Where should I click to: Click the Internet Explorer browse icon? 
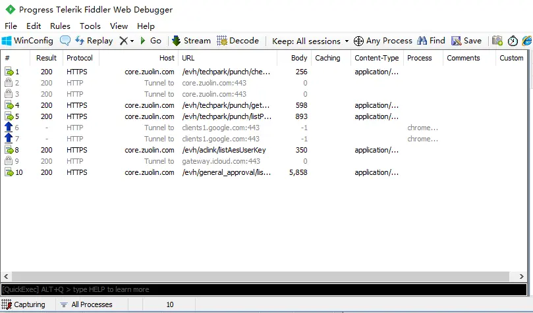pyautogui.click(x=527, y=41)
